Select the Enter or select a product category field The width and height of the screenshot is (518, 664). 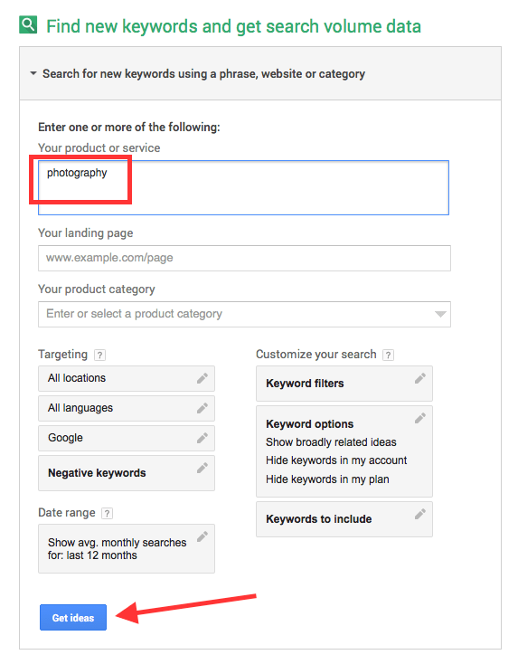[x=244, y=314]
